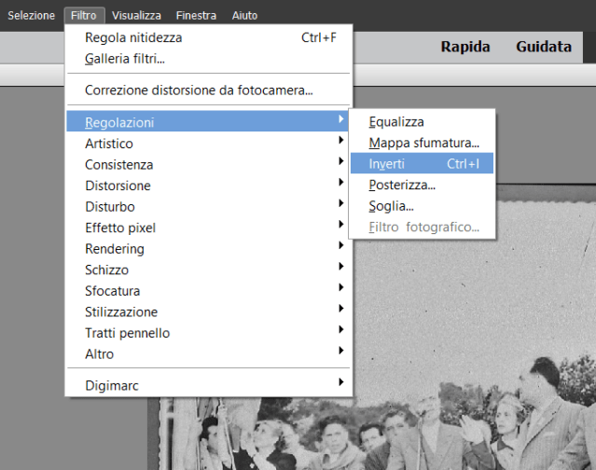Open the Effetto pixel submenu

[119, 228]
